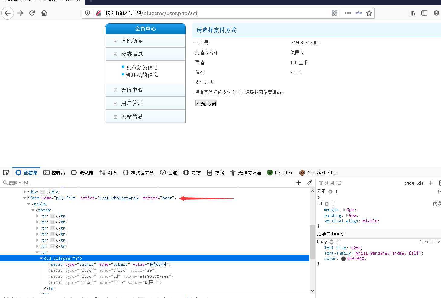The width and height of the screenshot is (441, 298).
Task: Go forward with the browser forward arrow
Action: (x=20, y=13)
